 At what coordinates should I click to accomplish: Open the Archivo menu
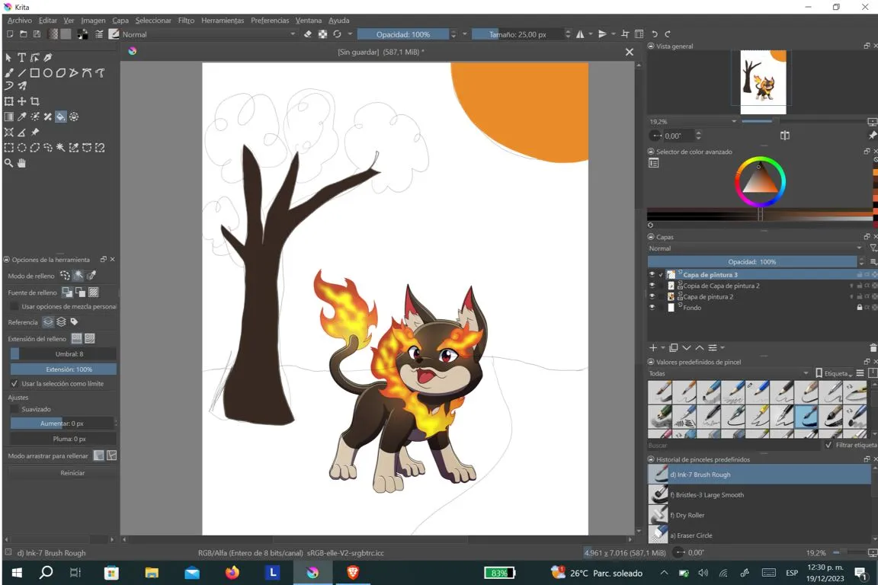tap(20, 20)
